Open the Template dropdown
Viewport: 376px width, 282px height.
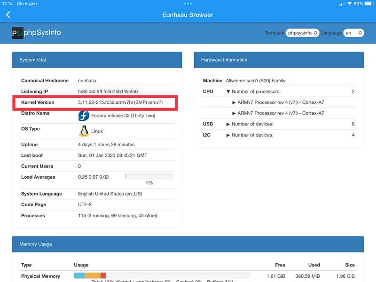pyautogui.click(x=302, y=33)
